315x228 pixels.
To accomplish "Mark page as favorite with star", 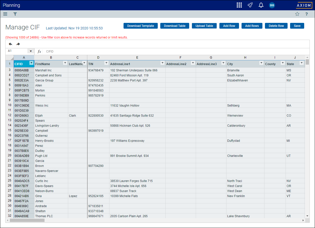I will (297, 14).
